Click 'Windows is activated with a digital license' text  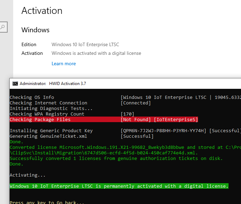96,53
